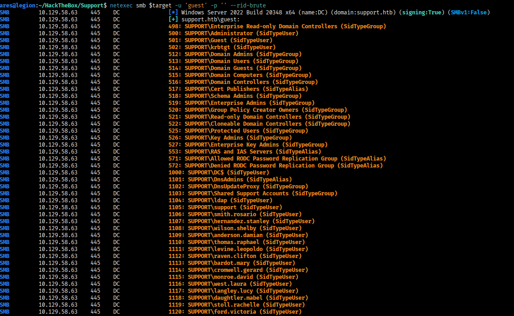Click the '519: SUPPORT\Enterprise Admins' entry

pos(242,103)
